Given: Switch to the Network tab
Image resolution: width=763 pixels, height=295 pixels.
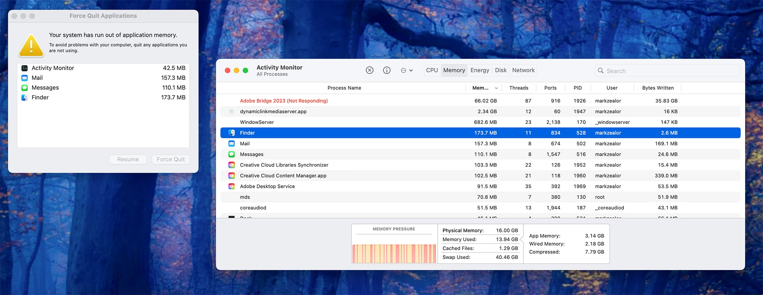Looking at the screenshot, I should (523, 70).
